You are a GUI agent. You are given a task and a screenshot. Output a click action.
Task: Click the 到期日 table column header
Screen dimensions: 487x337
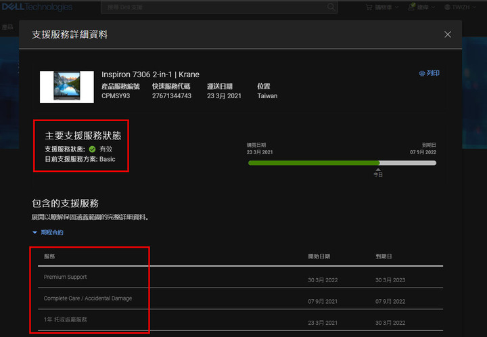pos(384,256)
